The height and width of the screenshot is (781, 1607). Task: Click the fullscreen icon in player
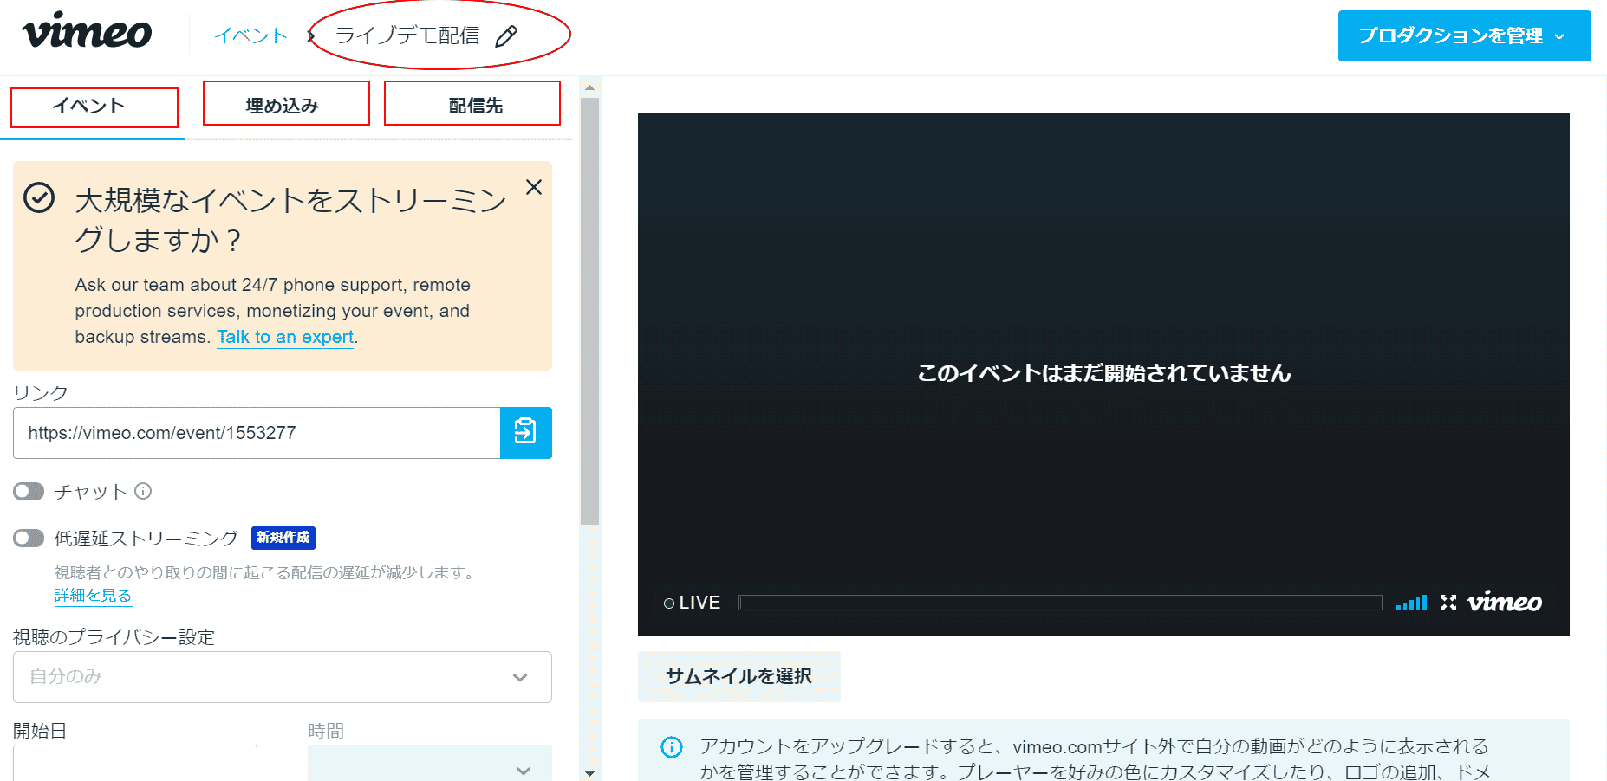(1448, 603)
